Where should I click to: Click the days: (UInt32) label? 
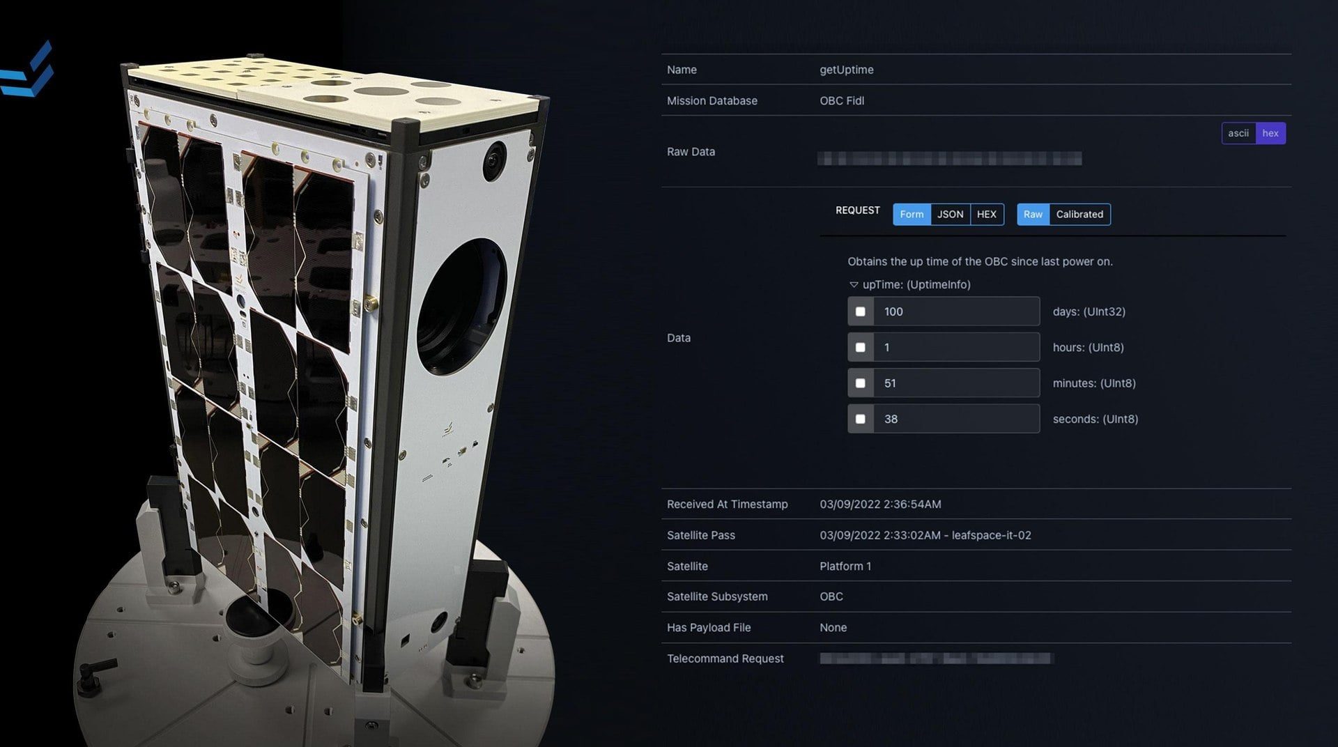click(x=1089, y=311)
